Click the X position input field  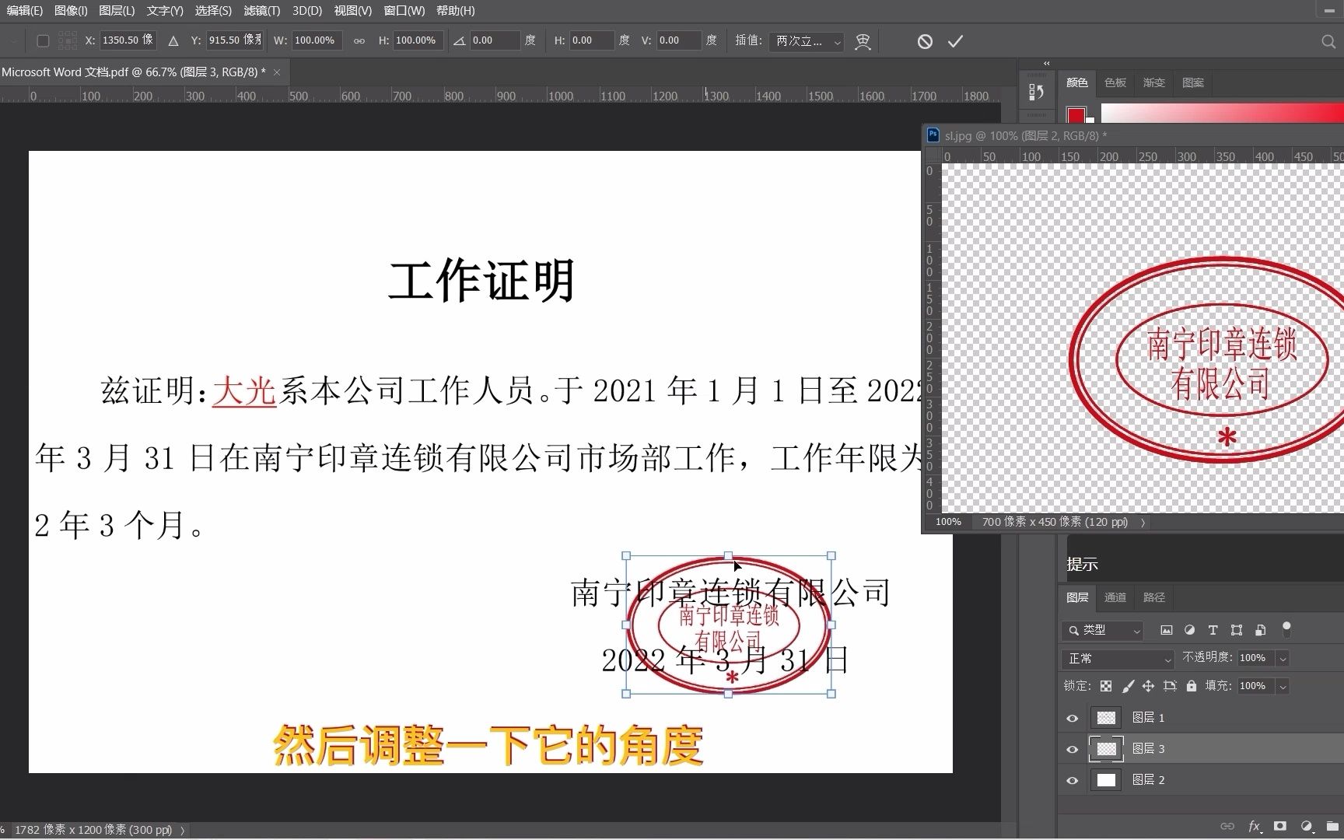coord(128,40)
